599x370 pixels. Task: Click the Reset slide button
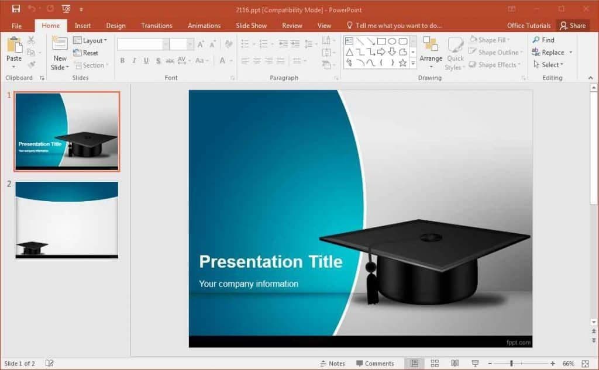tap(85, 53)
